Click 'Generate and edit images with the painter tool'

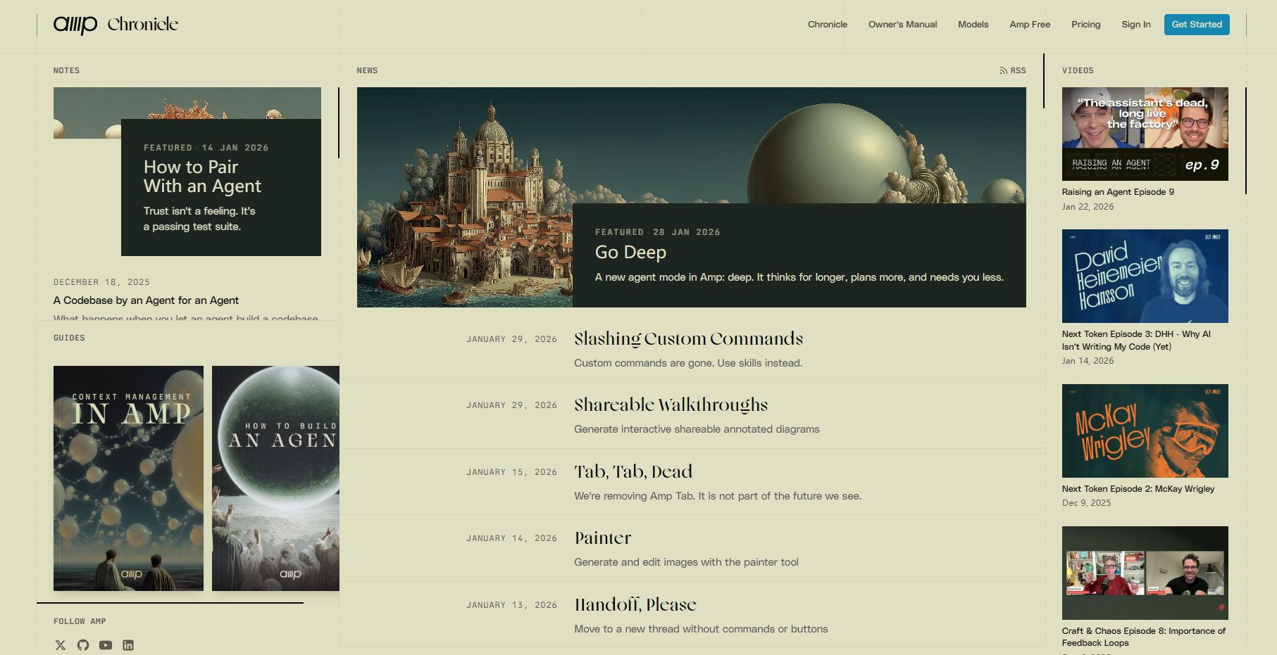click(x=686, y=562)
